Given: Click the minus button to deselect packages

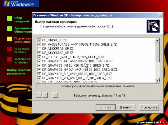Looking at the screenshot, I should (x=39, y=95).
